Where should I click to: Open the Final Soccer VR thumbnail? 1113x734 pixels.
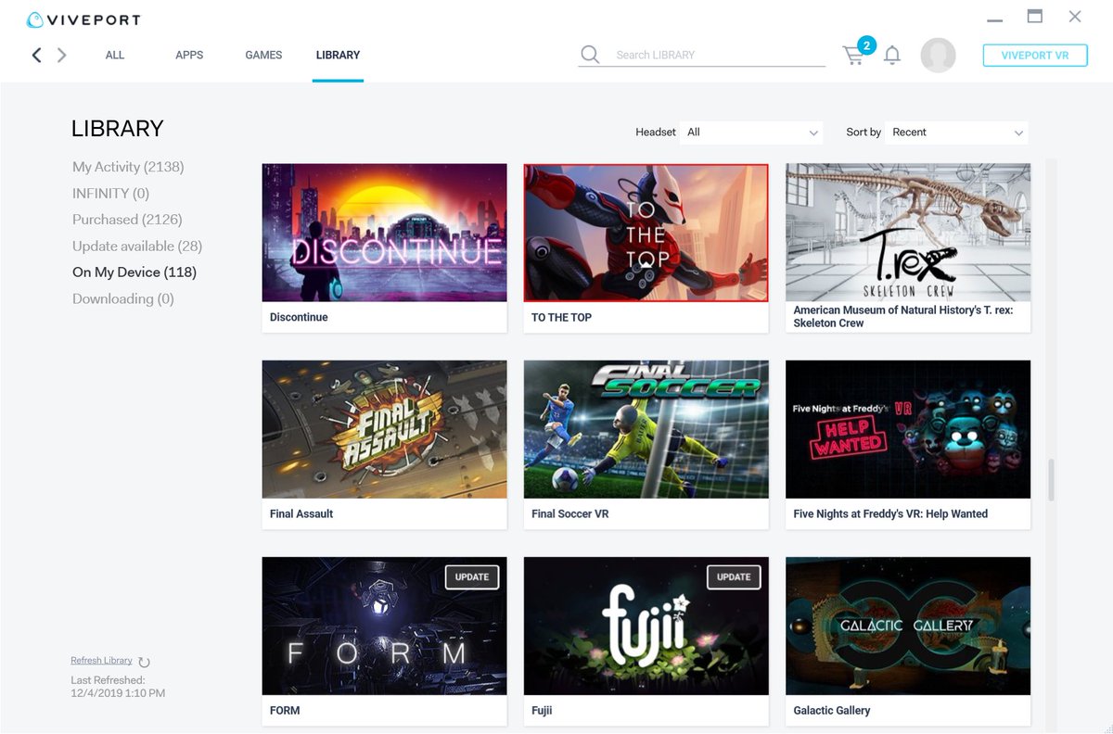click(646, 429)
